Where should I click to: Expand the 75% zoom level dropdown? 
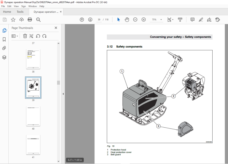(x=161, y=20)
